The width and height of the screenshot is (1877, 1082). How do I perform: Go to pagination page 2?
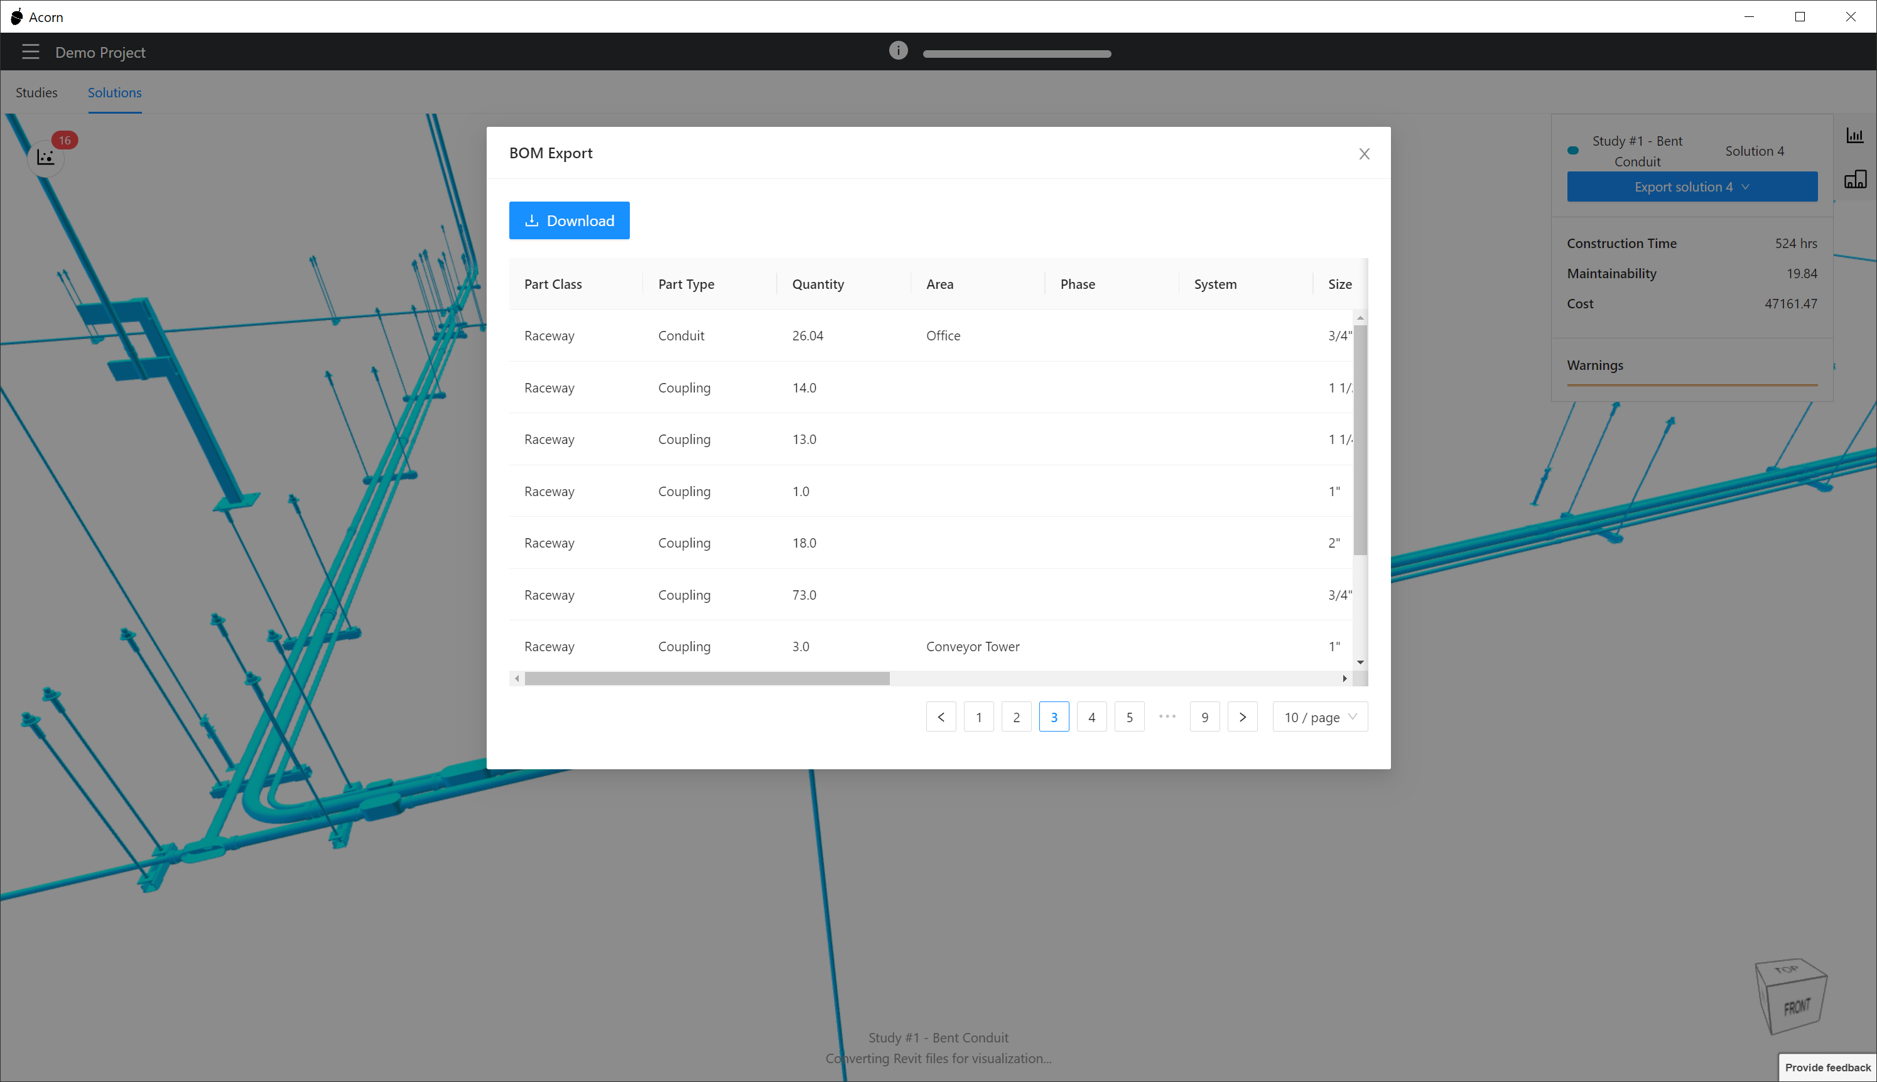click(x=1017, y=717)
